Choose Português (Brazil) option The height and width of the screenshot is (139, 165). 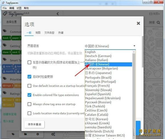pyautogui.click(x=109, y=77)
